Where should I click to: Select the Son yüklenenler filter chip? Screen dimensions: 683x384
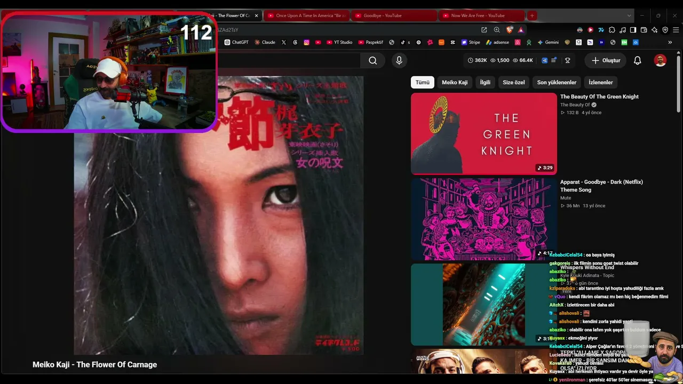pos(557,82)
